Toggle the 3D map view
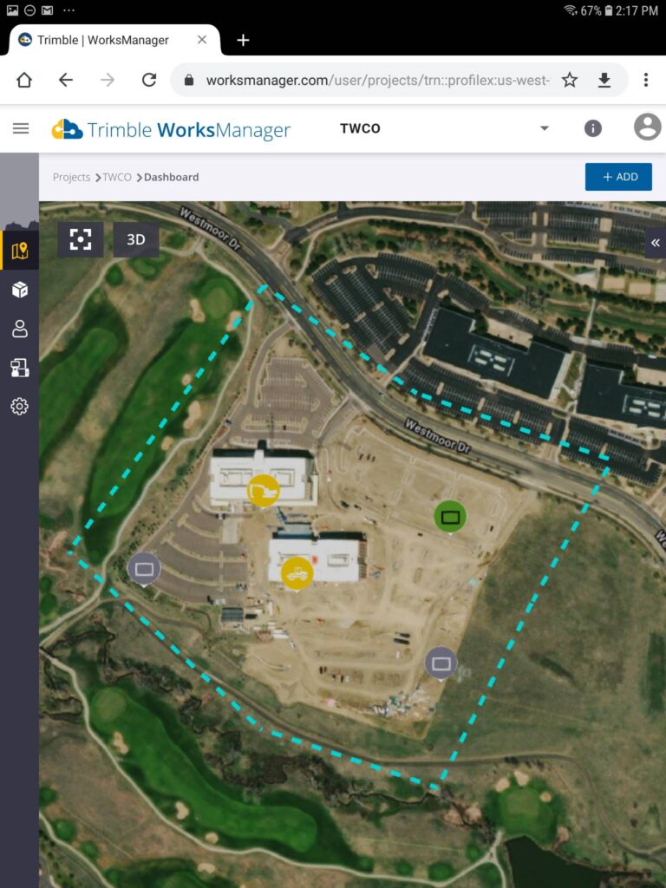Viewport: 666px width, 888px height. pyautogui.click(x=136, y=239)
